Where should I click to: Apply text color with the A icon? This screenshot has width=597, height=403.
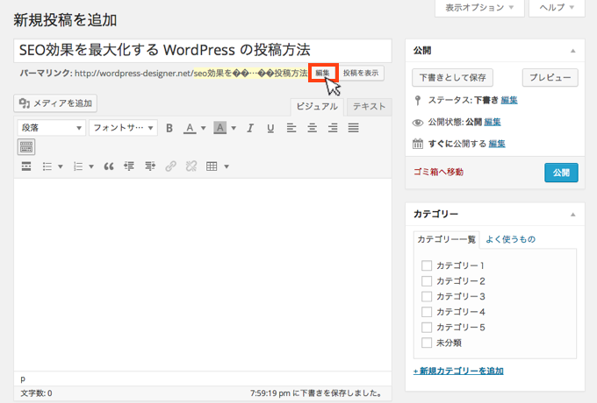coord(190,128)
